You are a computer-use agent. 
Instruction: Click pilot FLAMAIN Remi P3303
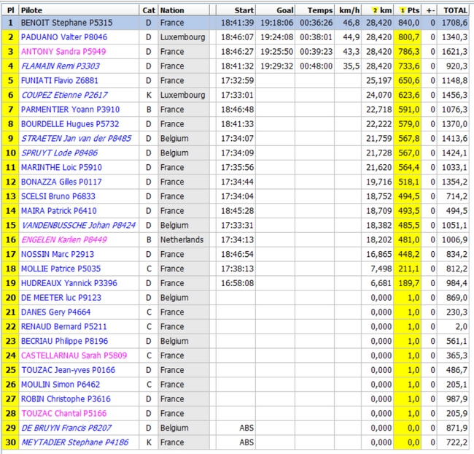click(60, 66)
